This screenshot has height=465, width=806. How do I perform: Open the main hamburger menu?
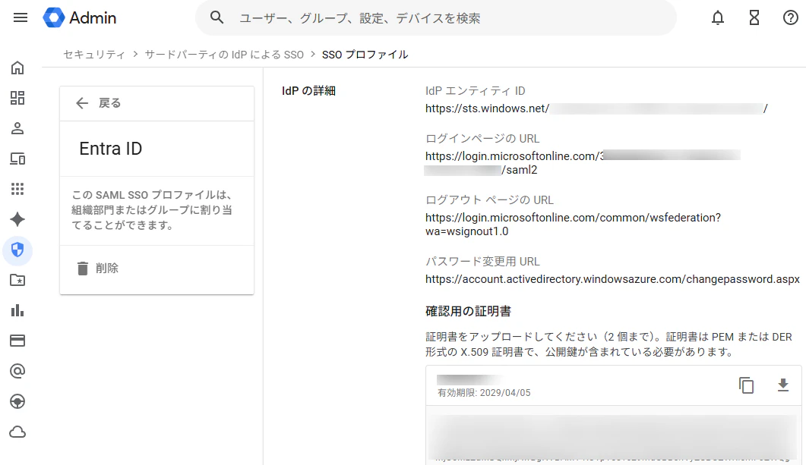point(20,18)
